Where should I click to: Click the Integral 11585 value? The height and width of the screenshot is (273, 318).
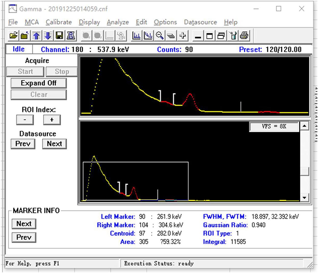click(x=238, y=242)
